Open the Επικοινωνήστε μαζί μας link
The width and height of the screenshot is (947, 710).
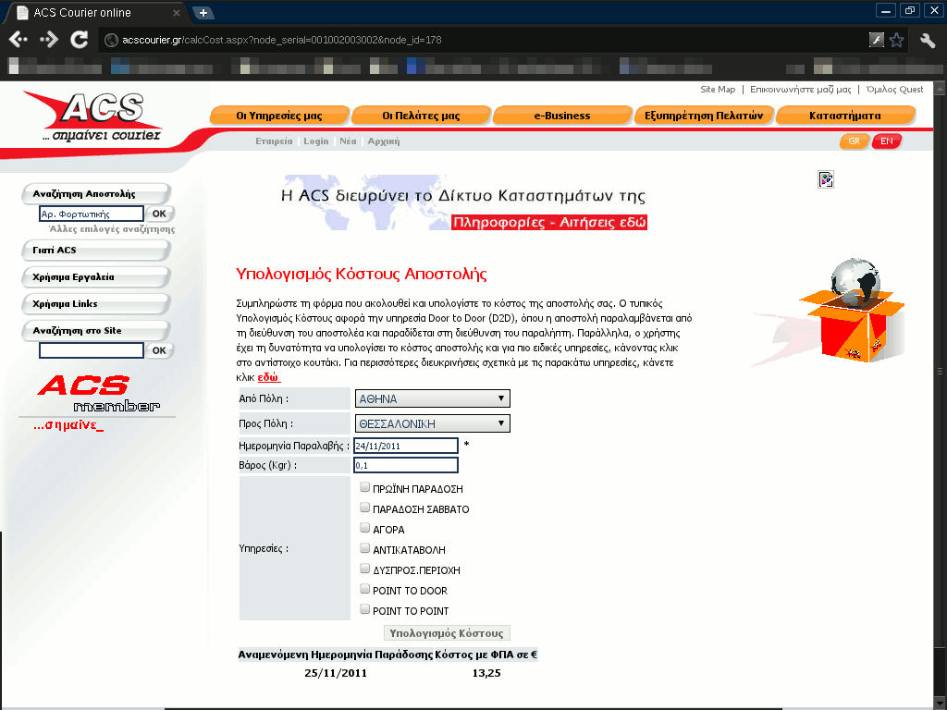click(800, 90)
